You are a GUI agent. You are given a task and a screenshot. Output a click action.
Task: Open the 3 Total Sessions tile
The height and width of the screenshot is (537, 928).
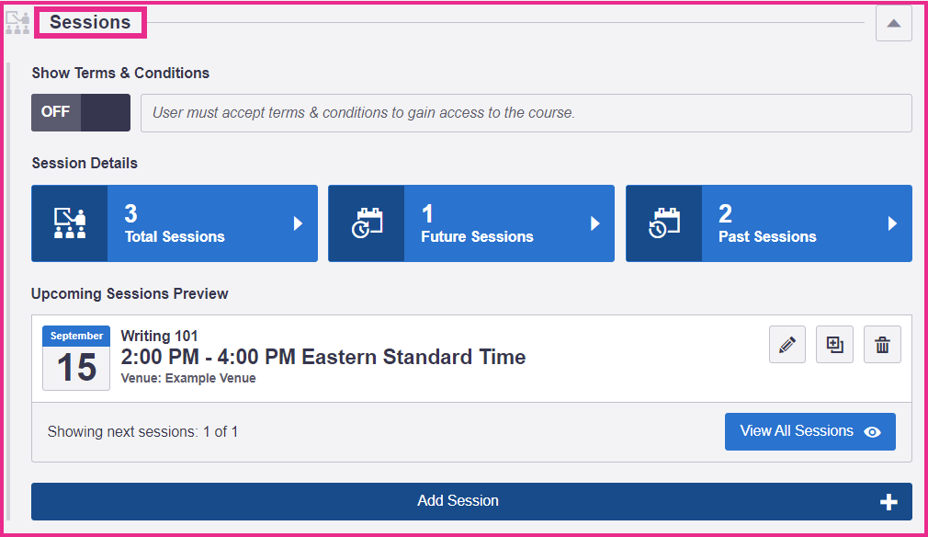coord(175,223)
